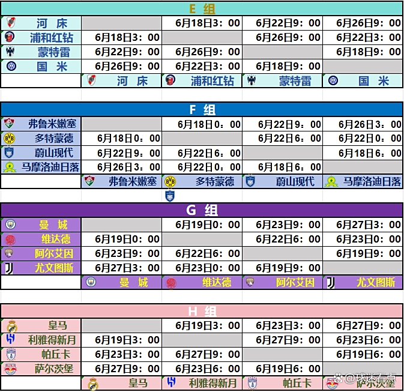The width and height of the screenshot is (404, 392).
Task: Select the Juventus logo beside 尤文图斯 in the left column
Action: point(9,268)
